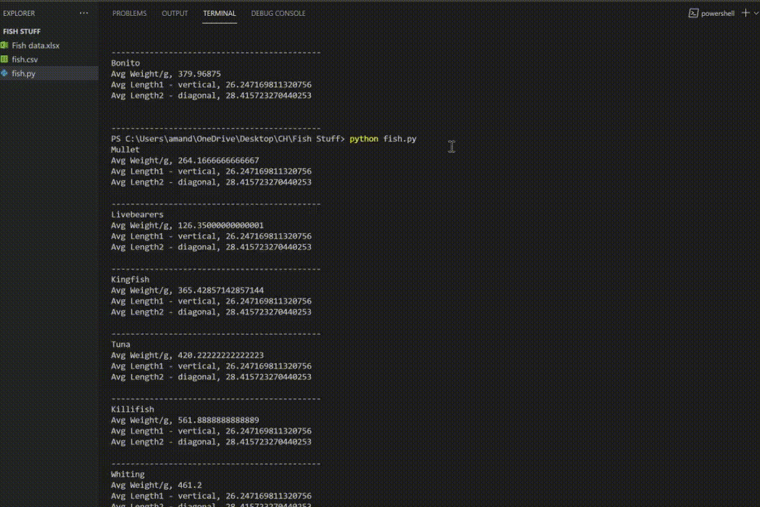The image size is (760, 507).
Task: Open the Fish data.xlsx file
Action: click(36, 45)
